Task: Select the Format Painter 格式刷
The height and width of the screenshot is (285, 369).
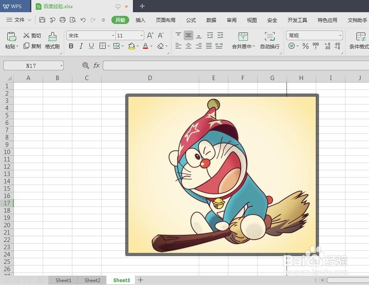Action: (52, 41)
